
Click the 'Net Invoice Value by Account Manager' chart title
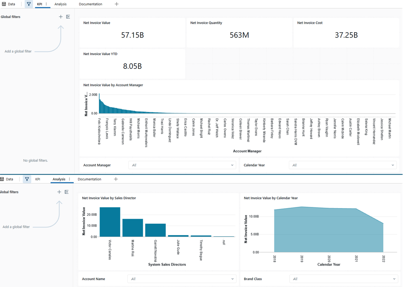pos(113,85)
